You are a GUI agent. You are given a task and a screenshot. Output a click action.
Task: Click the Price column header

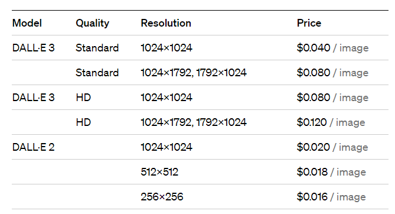(x=309, y=23)
